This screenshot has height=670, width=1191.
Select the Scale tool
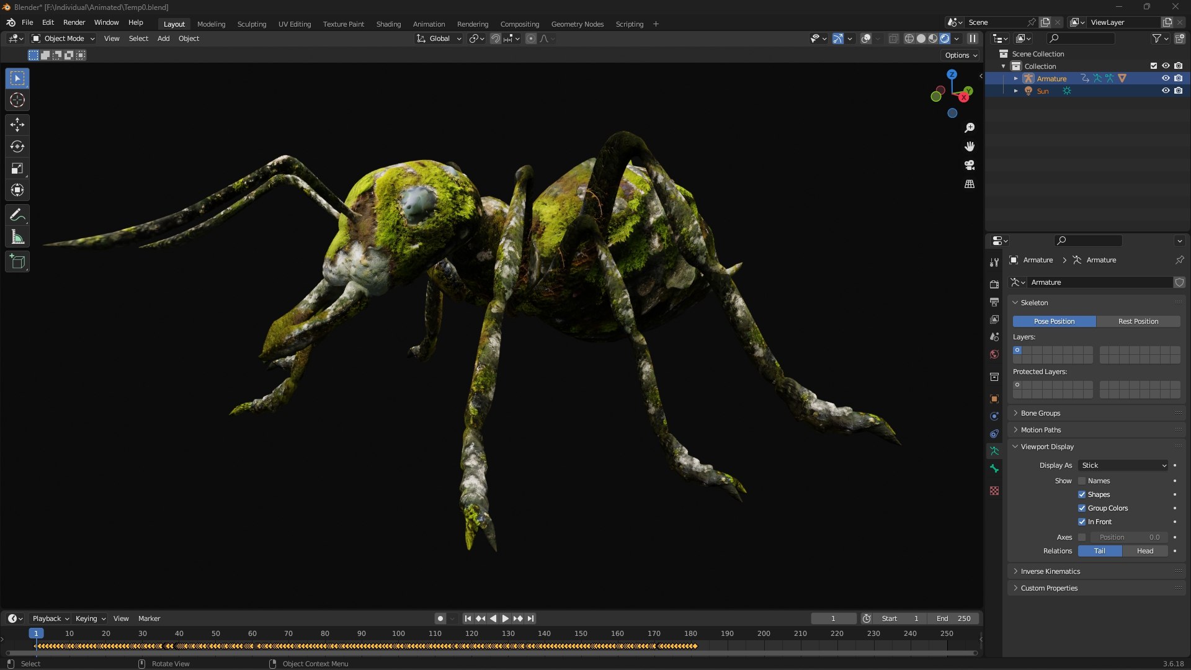(x=17, y=168)
